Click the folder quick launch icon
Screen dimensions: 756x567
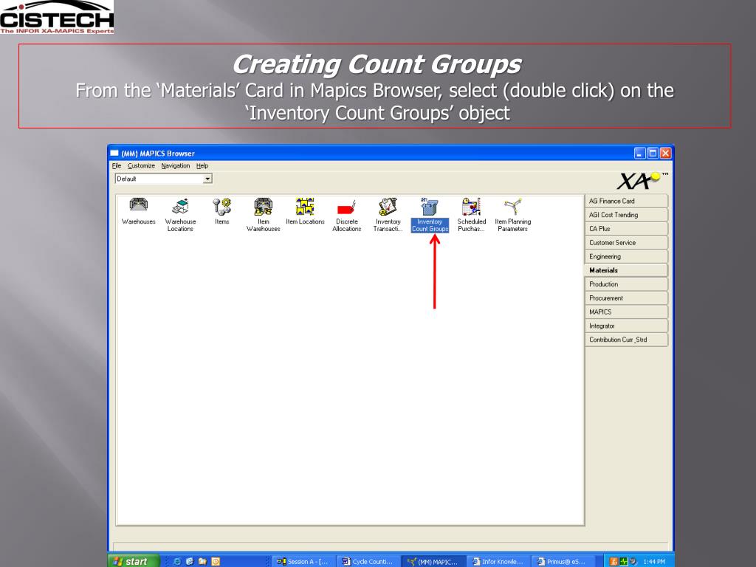[x=202, y=561]
